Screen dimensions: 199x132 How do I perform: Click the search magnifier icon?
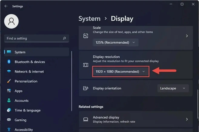pos(65,38)
